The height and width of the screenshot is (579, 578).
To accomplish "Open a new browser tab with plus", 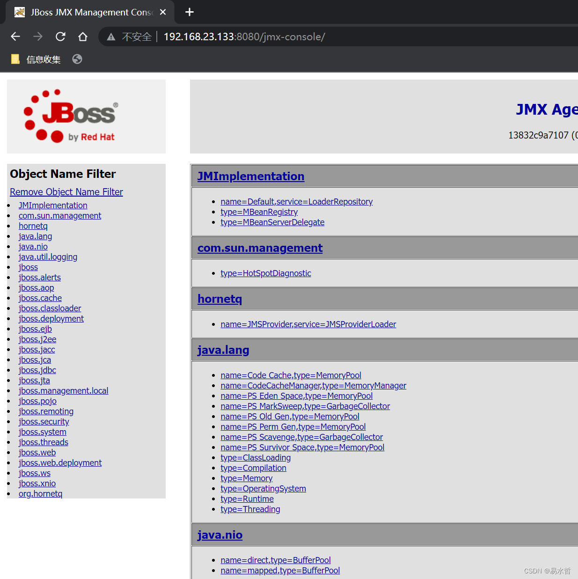I will (x=190, y=12).
